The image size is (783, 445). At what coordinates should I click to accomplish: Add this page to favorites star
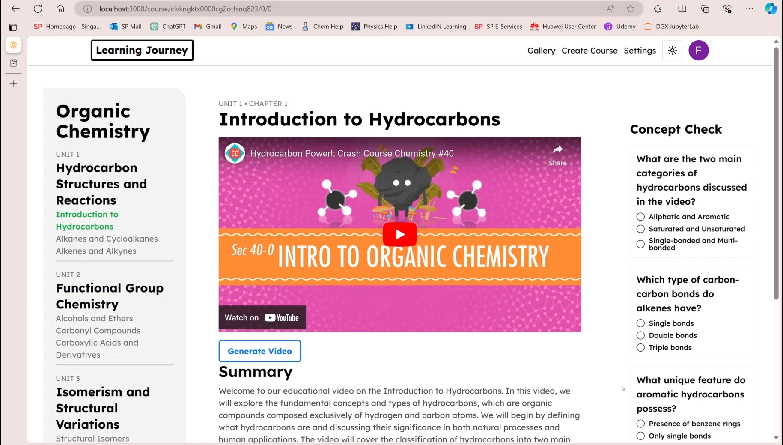click(x=631, y=9)
